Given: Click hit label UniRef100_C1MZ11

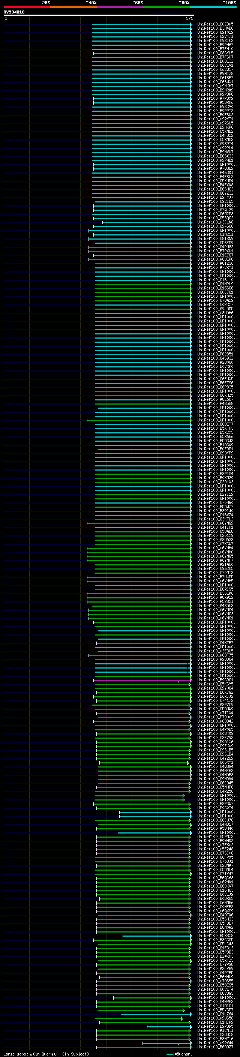Looking at the screenshot, I should pos(215,234).
